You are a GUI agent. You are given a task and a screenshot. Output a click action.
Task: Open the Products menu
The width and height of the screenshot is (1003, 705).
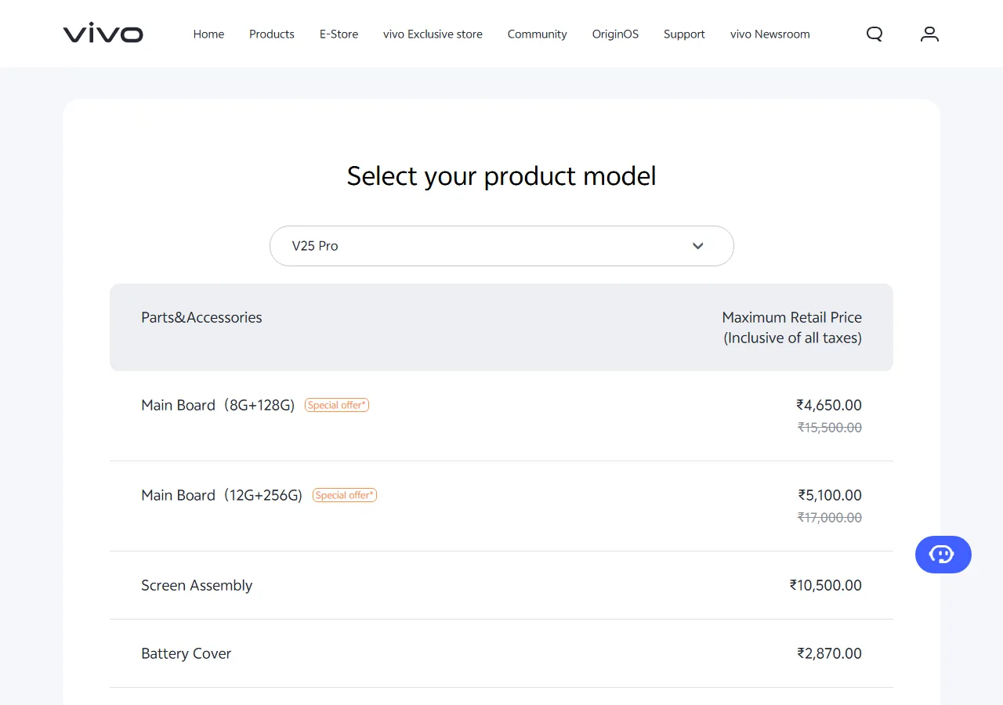272,34
